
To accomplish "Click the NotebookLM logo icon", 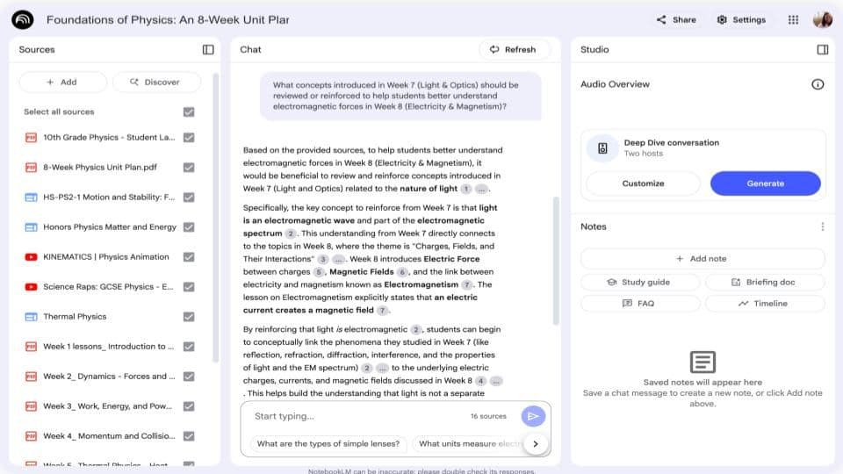I will click(24, 19).
